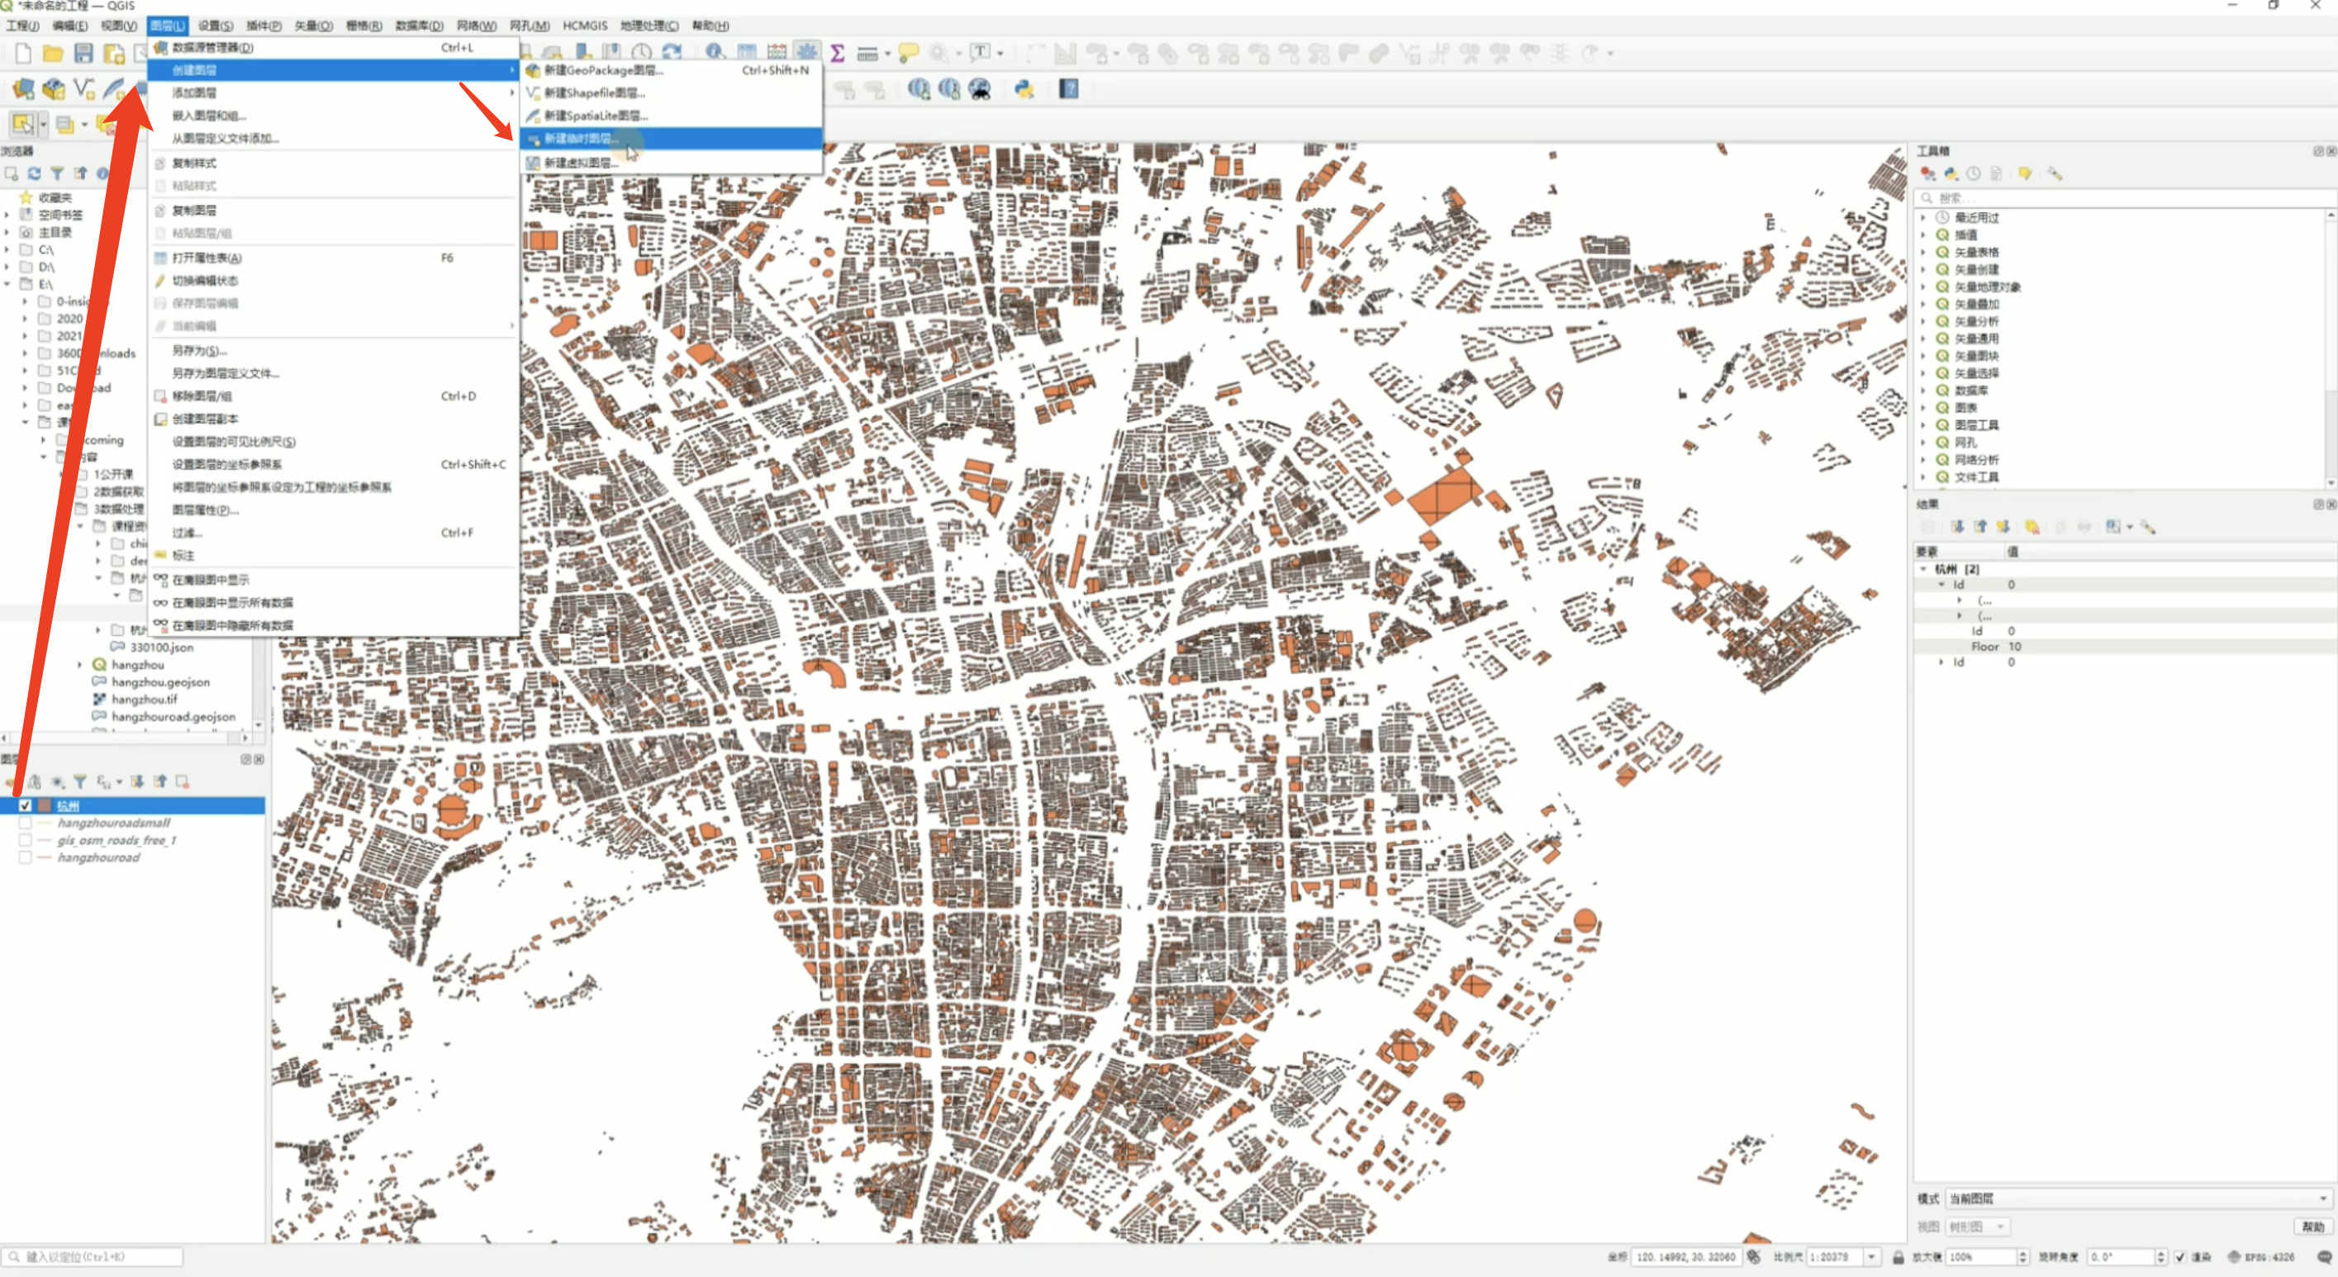Expand the 矢量分析 toolbox group

[1923, 321]
